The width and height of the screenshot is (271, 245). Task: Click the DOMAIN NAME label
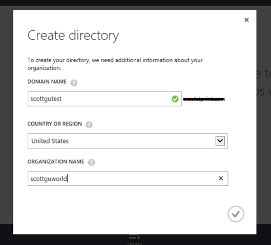click(x=47, y=82)
